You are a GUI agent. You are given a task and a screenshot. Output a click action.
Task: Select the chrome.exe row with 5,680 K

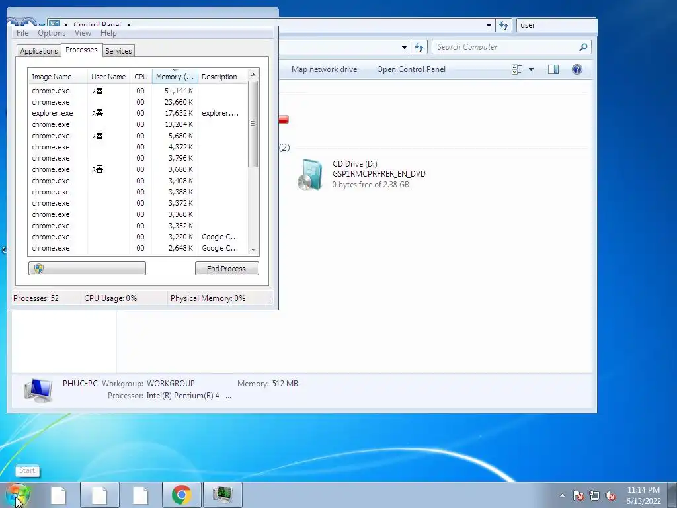[138, 136]
